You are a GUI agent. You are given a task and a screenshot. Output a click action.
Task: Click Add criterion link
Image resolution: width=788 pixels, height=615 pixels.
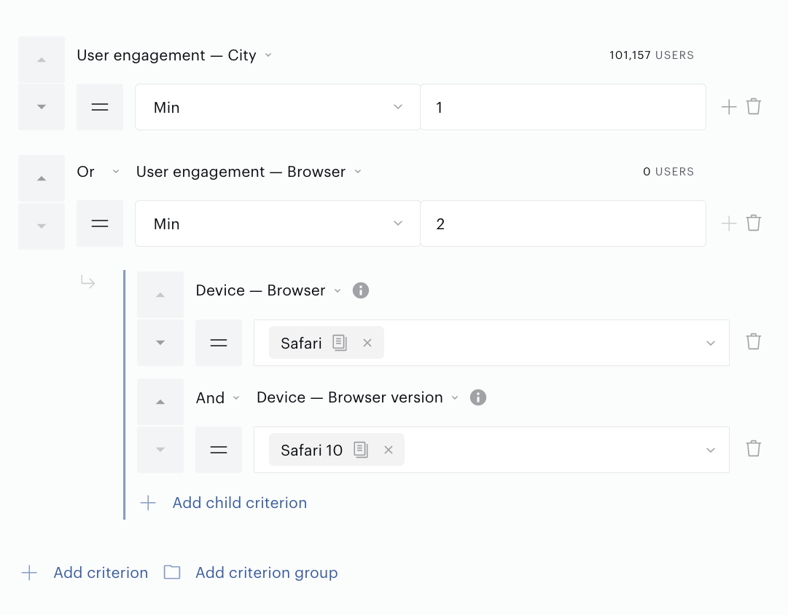coord(101,572)
